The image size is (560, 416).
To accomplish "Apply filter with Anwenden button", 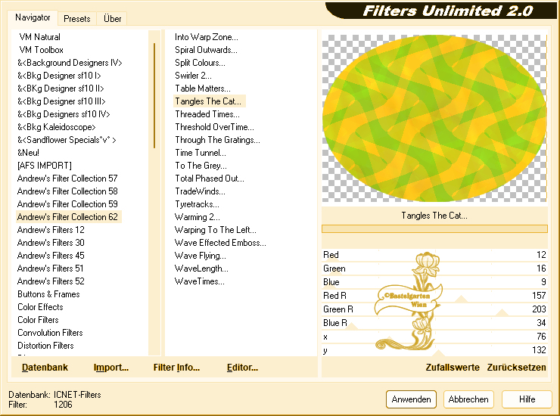I will point(411,399).
